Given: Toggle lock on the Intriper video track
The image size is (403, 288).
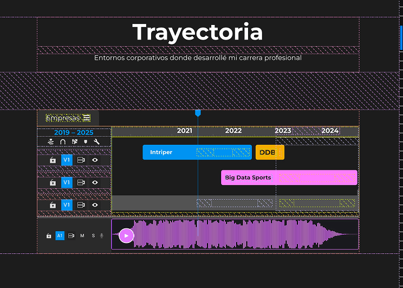Looking at the screenshot, I should pyautogui.click(x=53, y=161).
